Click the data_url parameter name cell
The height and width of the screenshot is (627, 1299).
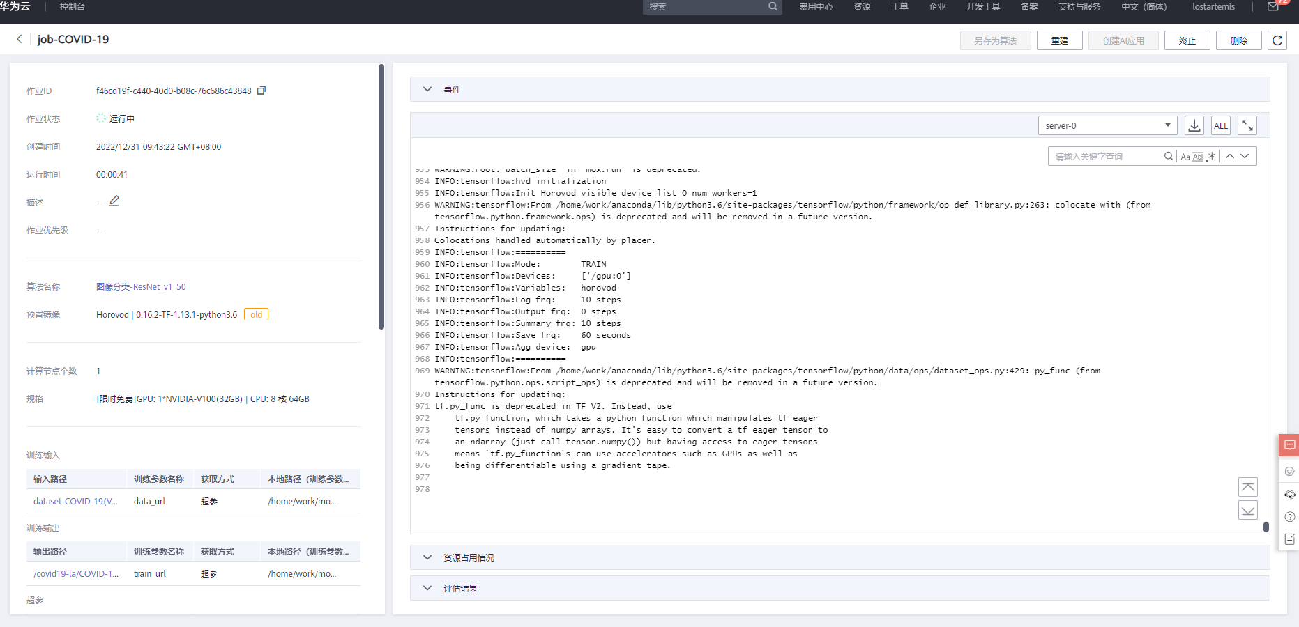click(x=149, y=501)
